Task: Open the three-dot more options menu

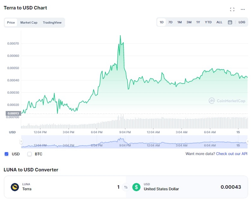Action: 243,9
